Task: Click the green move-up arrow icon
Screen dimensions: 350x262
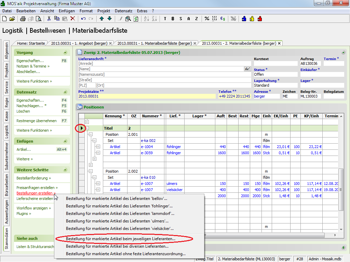Action: [102, 19]
